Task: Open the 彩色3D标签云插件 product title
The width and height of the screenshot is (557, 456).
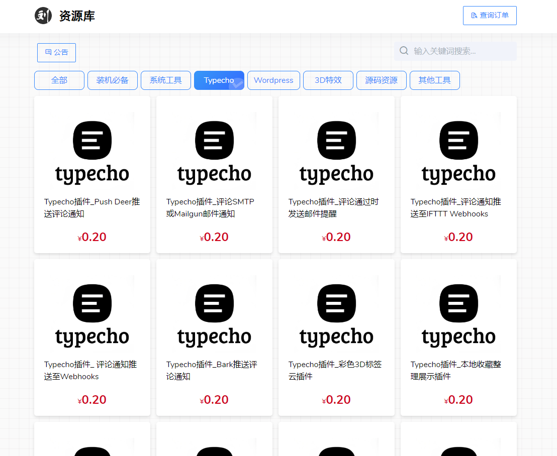Action: pos(335,371)
